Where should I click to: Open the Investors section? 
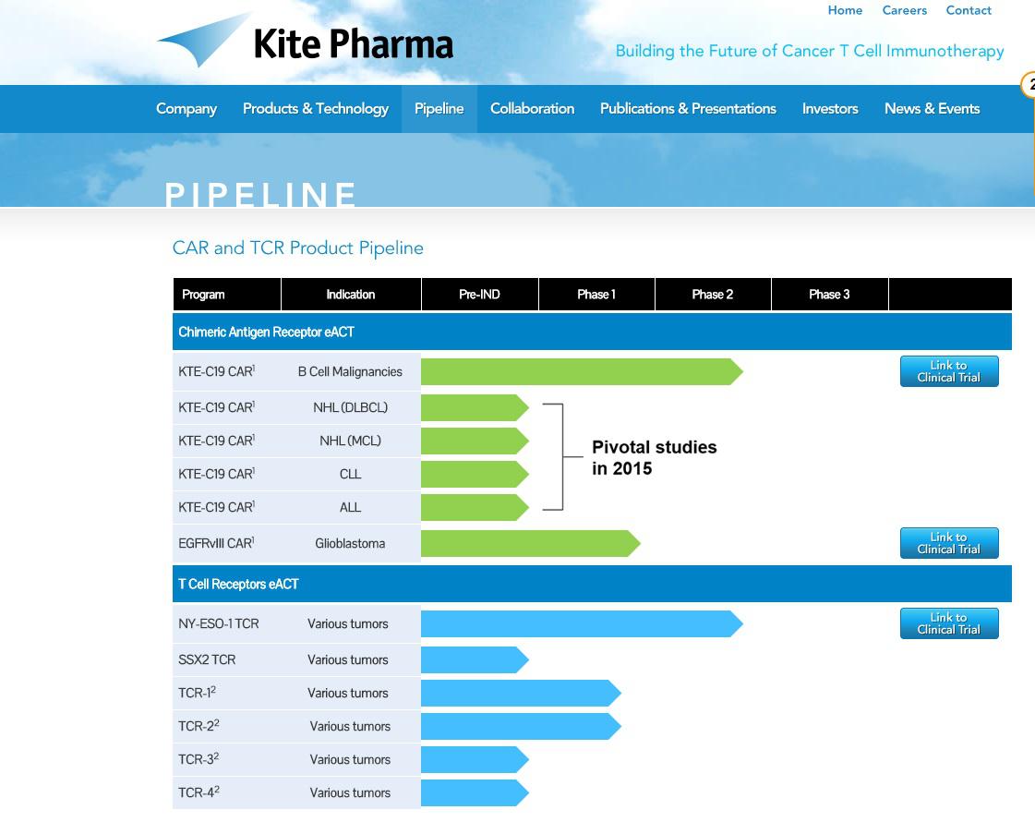830,109
